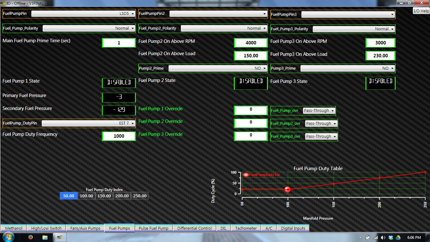Viewport: 430px width, 242px height.
Task: Select the draggable point on Fuel Pump Duty Table
Action: [x=287, y=189]
